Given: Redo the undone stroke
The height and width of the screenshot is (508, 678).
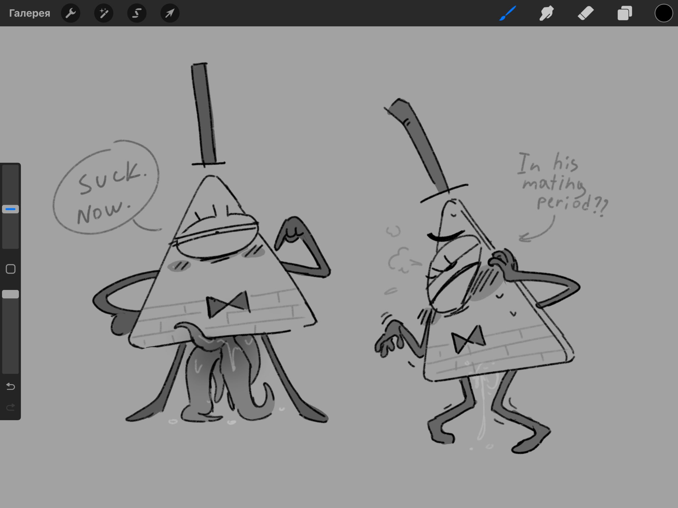Looking at the screenshot, I should point(11,407).
